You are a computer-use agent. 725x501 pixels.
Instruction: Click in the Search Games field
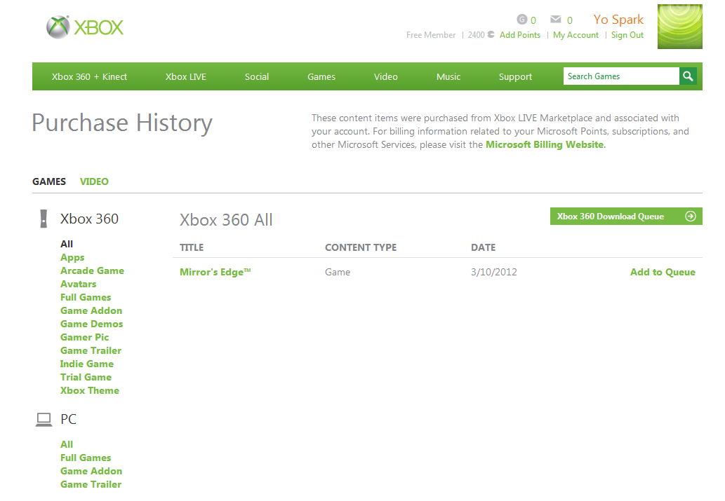click(621, 76)
